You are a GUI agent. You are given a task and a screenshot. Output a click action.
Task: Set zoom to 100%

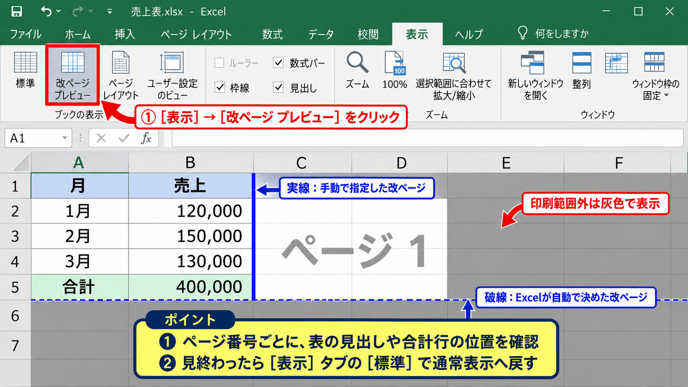pos(395,70)
